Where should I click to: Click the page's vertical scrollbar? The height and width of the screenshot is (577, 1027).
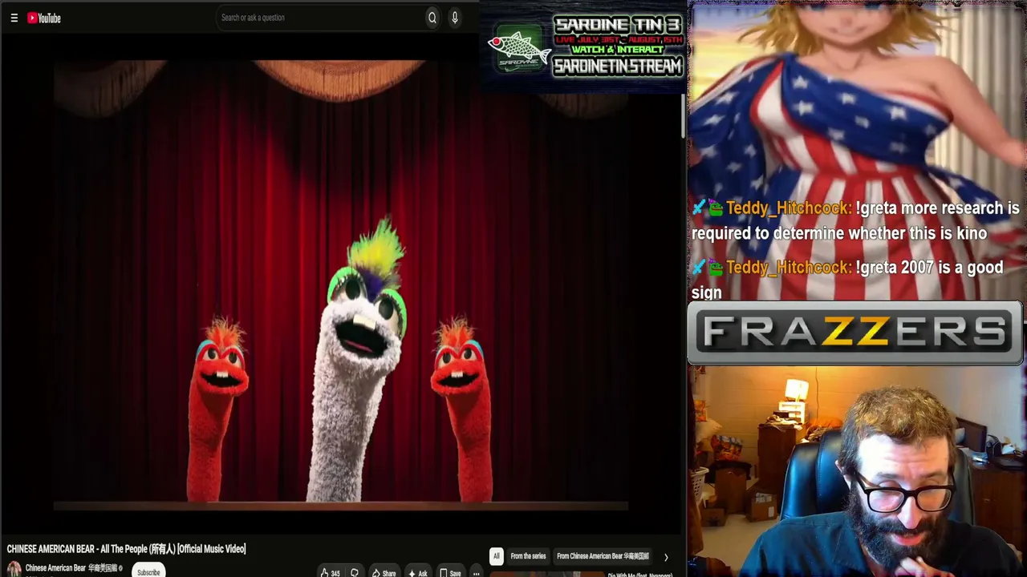pyautogui.click(x=684, y=116)
